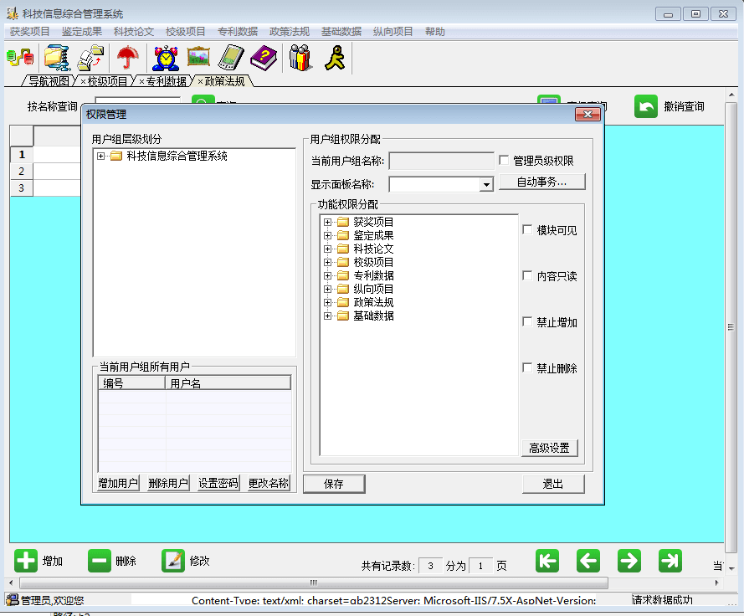The width and height of the screenshot is (744, 616).
Task: Switch to the 校级项目 tab
Action: click(x=108, y=81)
